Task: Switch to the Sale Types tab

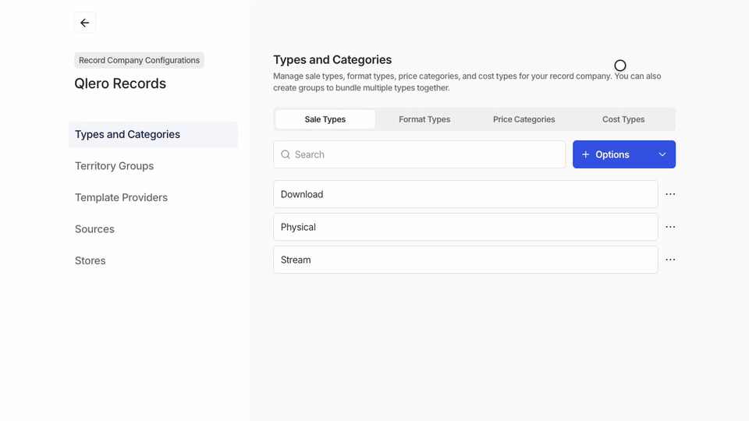Action: tap(325, 119)
